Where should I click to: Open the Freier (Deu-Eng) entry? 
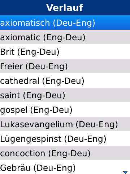point(65,66)
